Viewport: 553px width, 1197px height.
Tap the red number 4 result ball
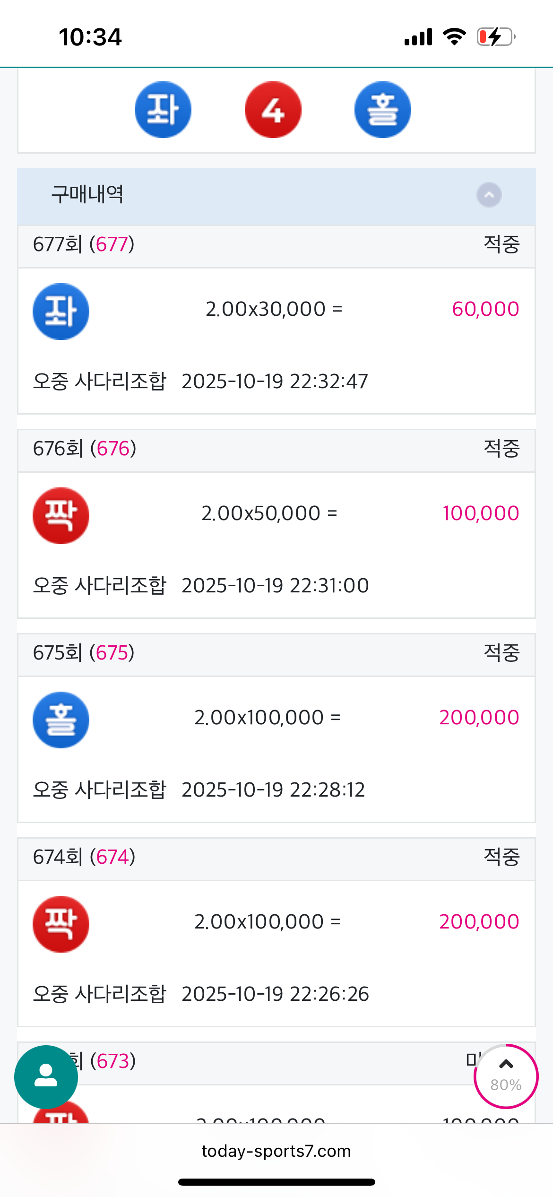point(273,110)
